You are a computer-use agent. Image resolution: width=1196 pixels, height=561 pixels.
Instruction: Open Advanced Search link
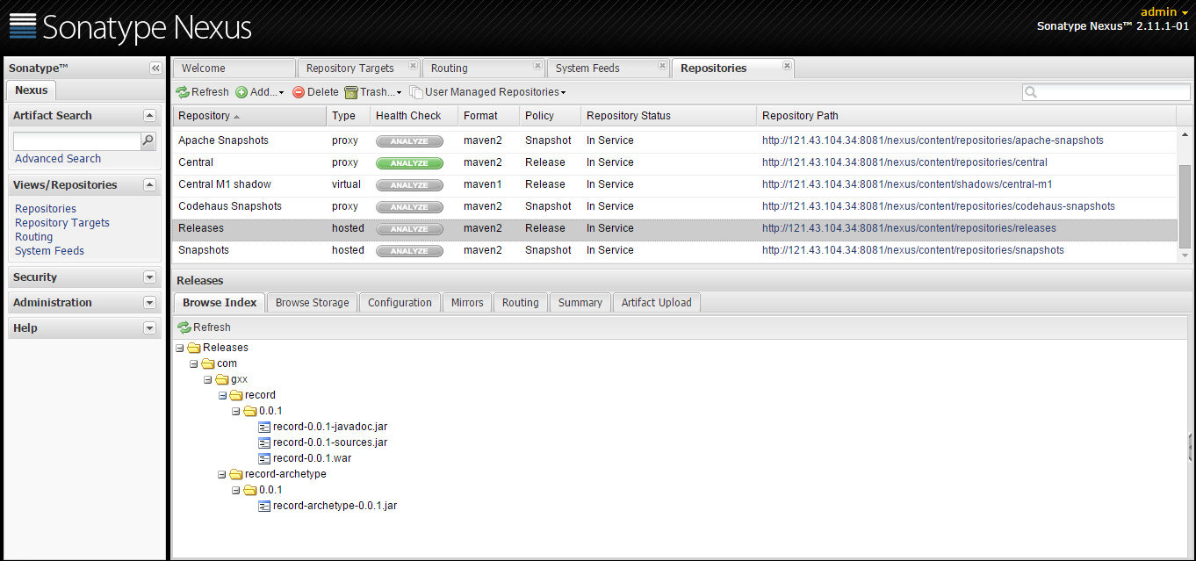click(58, 159)
